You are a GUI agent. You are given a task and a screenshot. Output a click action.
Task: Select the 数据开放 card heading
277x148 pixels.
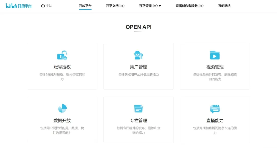tap(62, 121)
